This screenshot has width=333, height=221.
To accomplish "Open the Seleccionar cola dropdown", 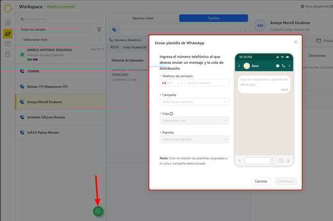I will pos(194,120).
